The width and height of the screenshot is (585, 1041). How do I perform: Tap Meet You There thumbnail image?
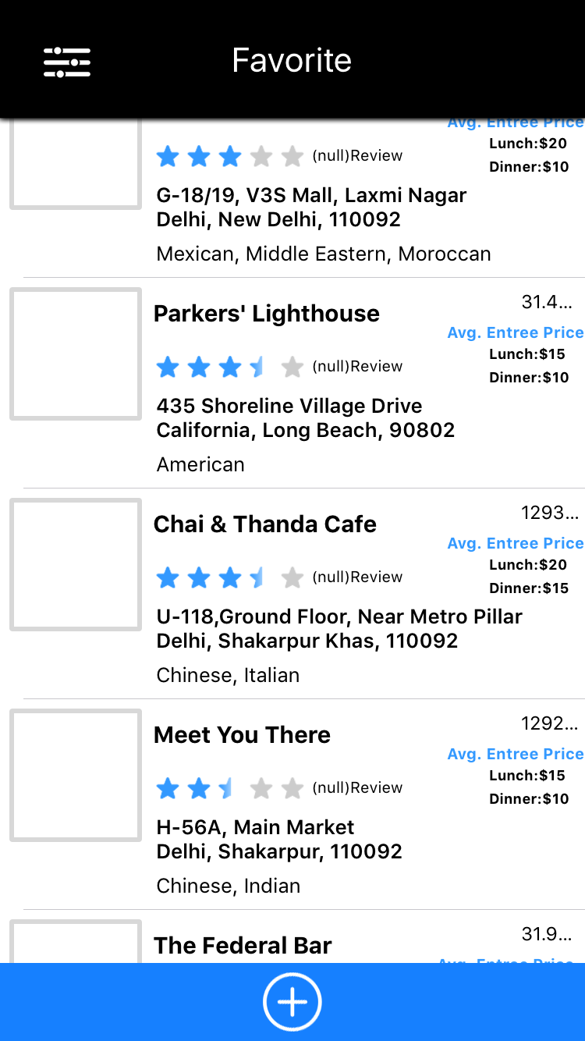76,775
